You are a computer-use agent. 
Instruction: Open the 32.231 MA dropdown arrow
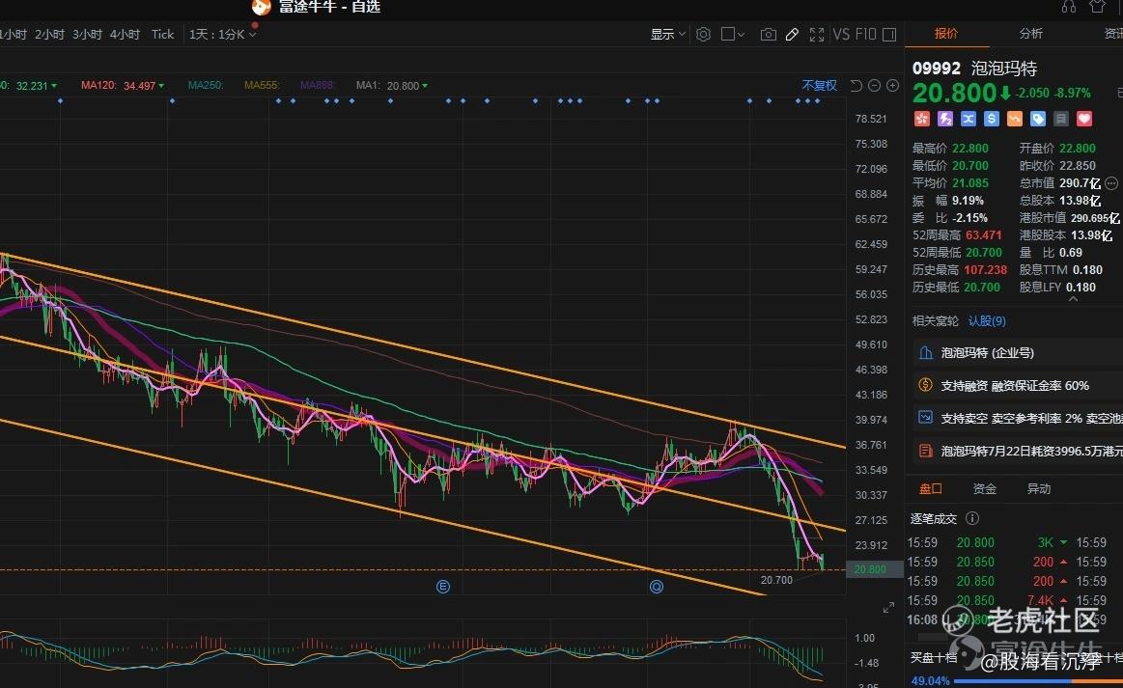coord(54,86)
